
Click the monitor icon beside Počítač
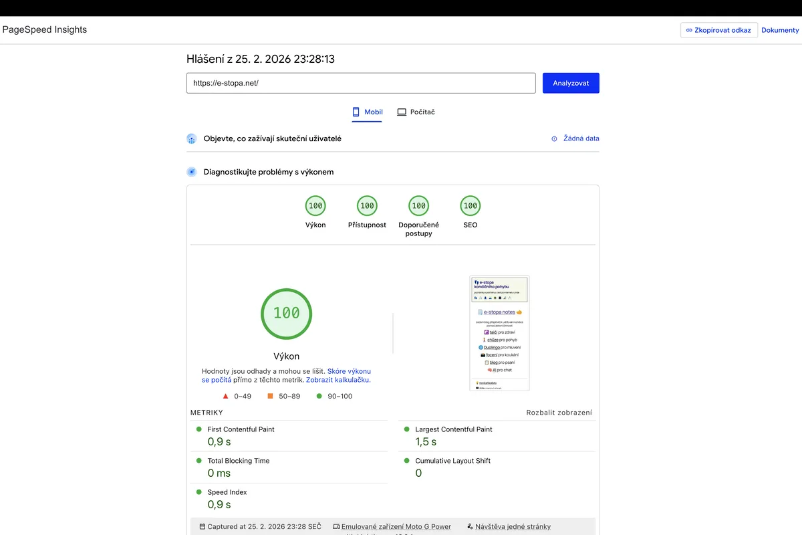[401, 112]
